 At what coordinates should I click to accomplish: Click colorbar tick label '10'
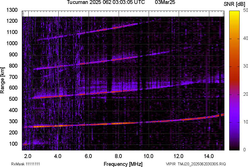[245, 122]
